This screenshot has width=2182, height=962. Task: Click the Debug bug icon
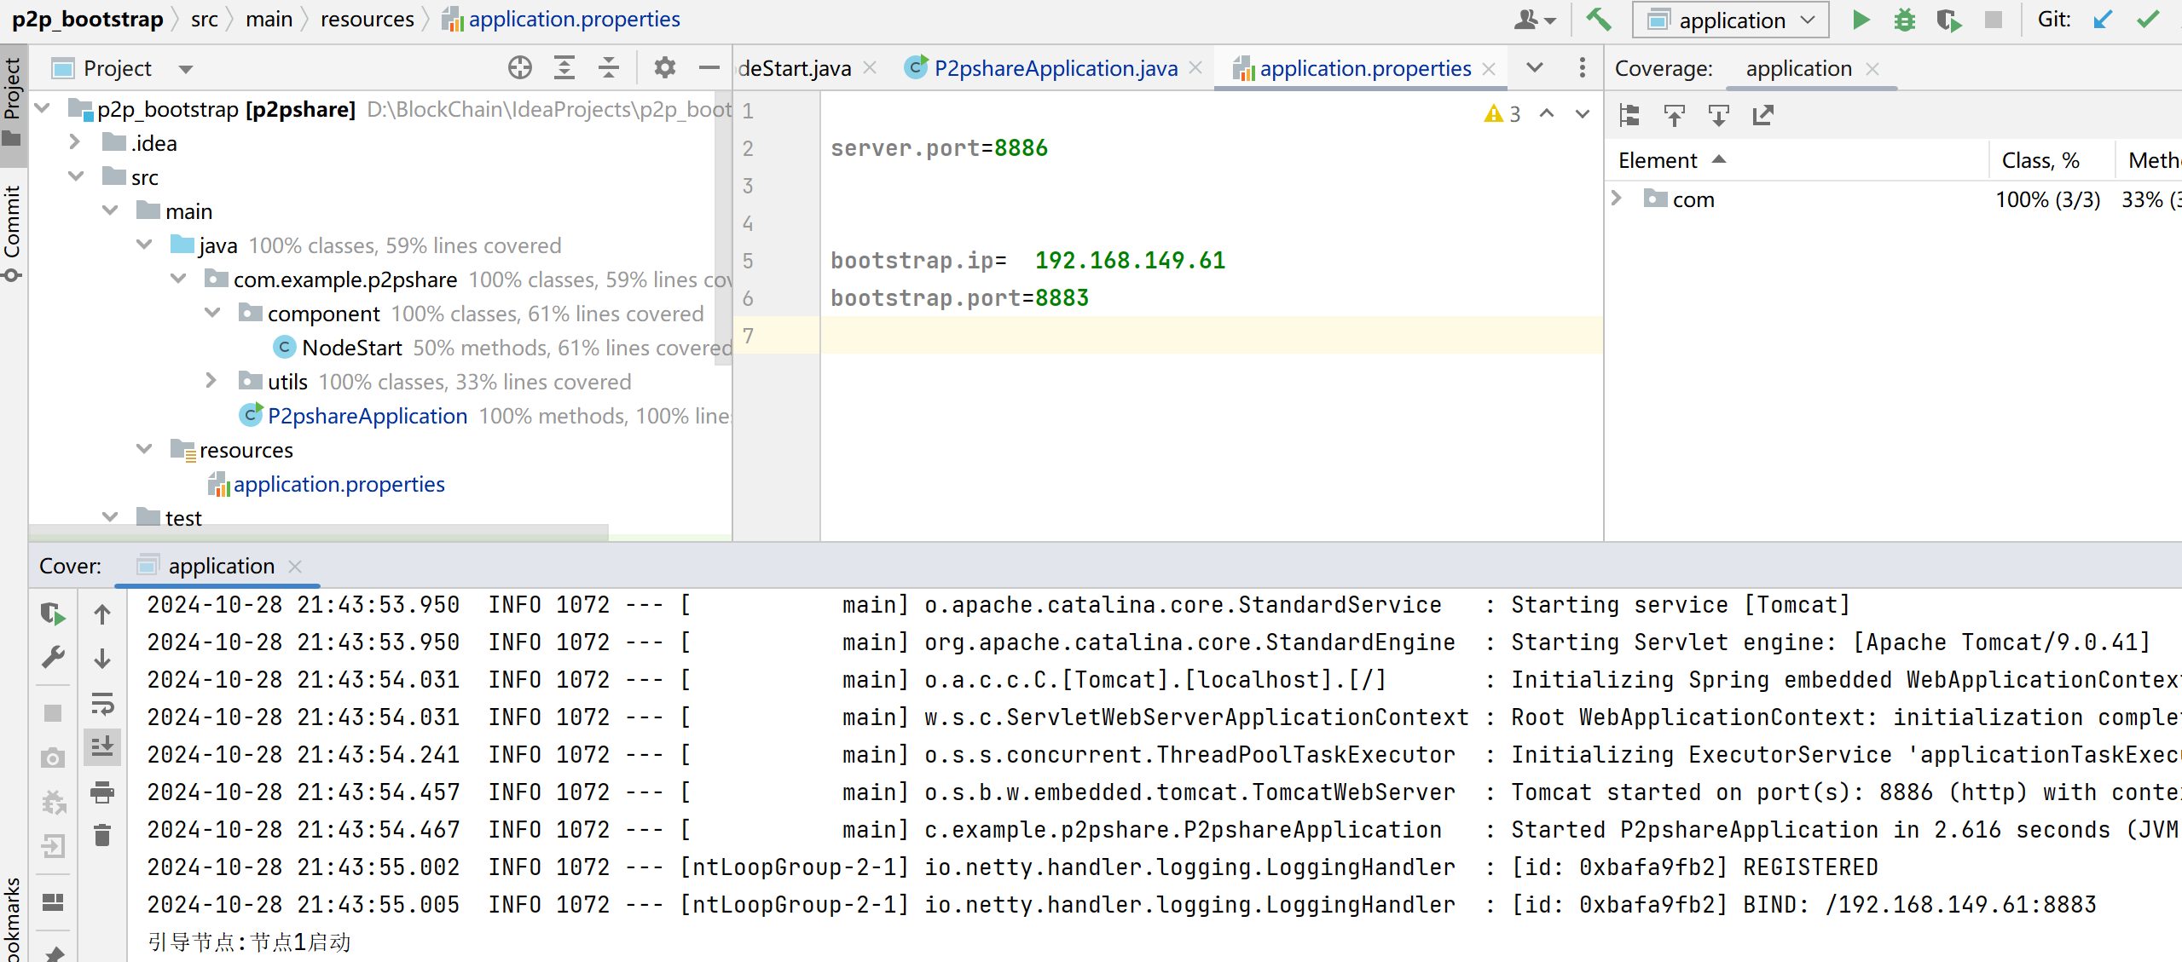pos(1904,20)
